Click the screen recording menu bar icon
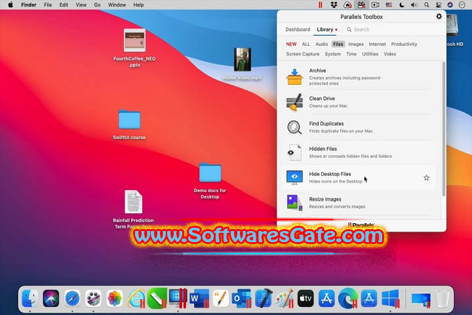 (x=375, y=5)
